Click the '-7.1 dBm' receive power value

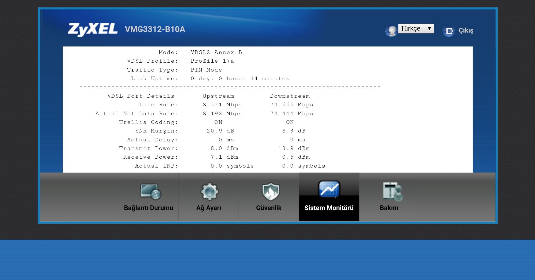[x=222, y=157]
